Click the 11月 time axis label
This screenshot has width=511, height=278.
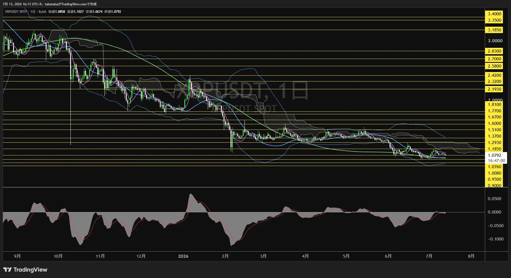point(100,256)
